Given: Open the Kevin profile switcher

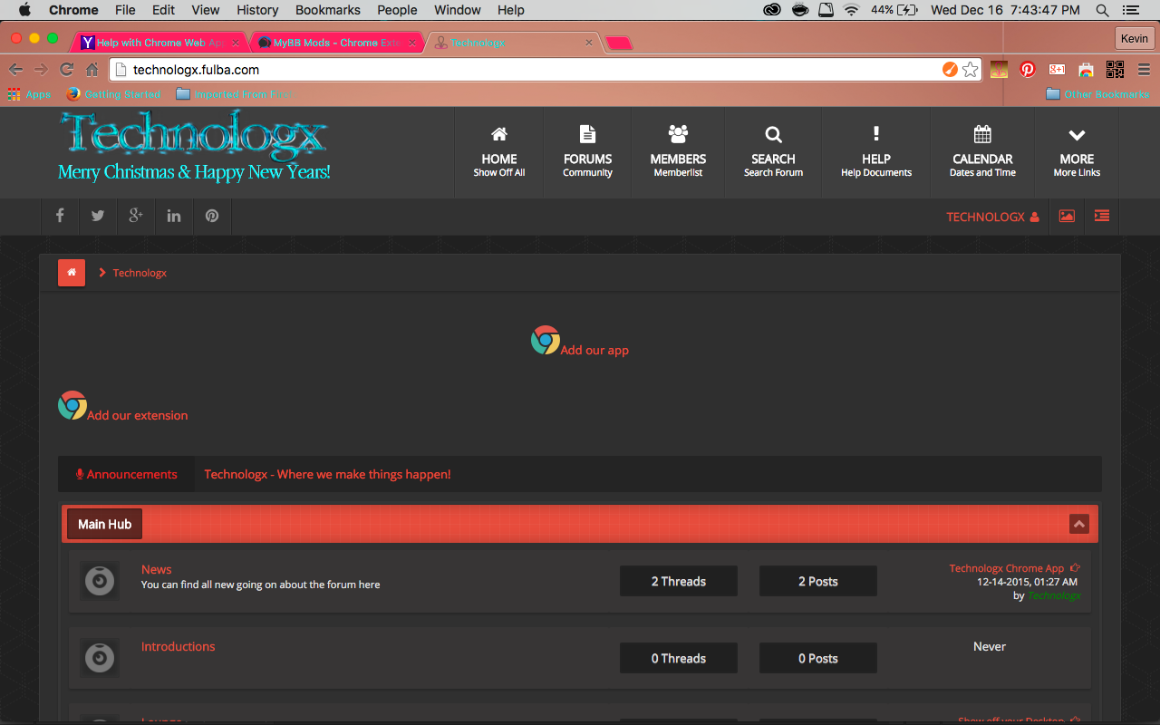Looking at the screenshot, I should (x=1134, y=39).
